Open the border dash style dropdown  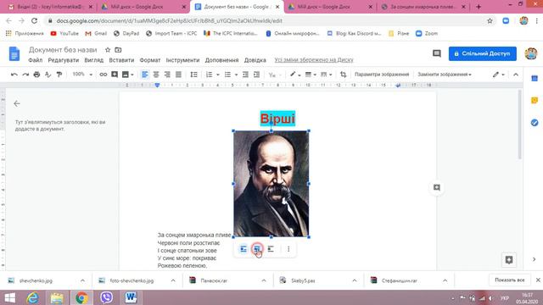click(326, 75)
